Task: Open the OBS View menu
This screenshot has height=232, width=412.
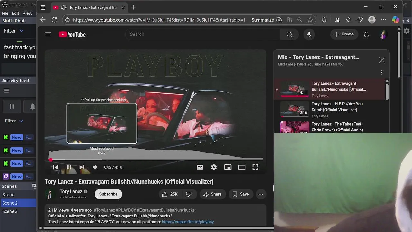Action: (27, 13)
